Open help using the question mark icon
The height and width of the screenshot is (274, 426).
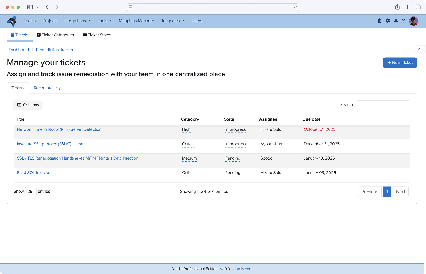click(403, 21)
